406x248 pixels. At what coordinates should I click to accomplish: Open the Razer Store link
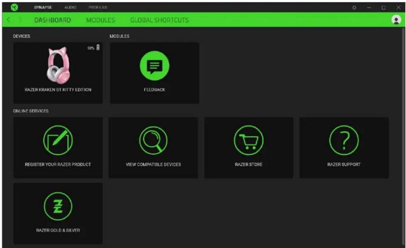click(249, 165)
